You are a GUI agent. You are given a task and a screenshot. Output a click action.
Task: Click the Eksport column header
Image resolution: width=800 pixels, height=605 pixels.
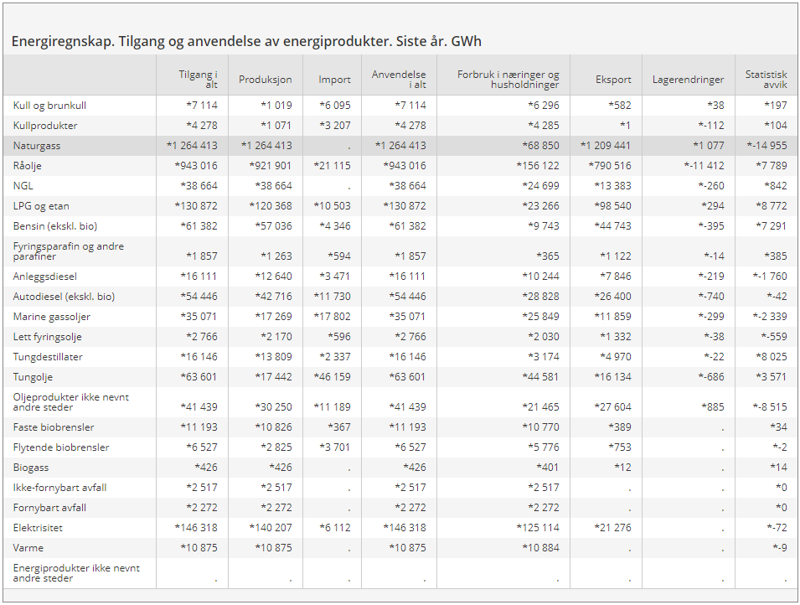[613, 80]
